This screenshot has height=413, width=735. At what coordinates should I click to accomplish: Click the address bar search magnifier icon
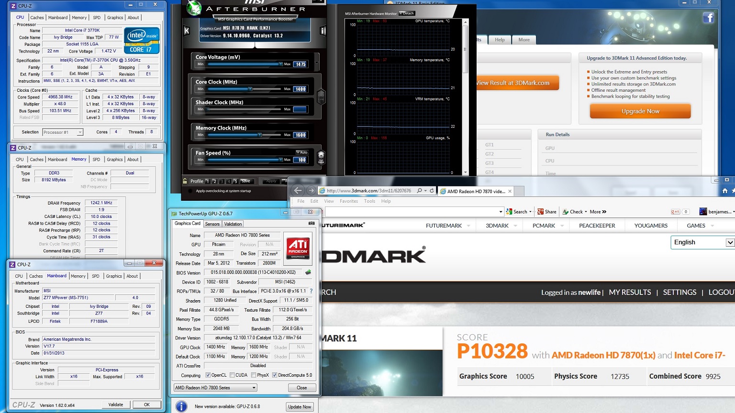click(x=420, y=191)
